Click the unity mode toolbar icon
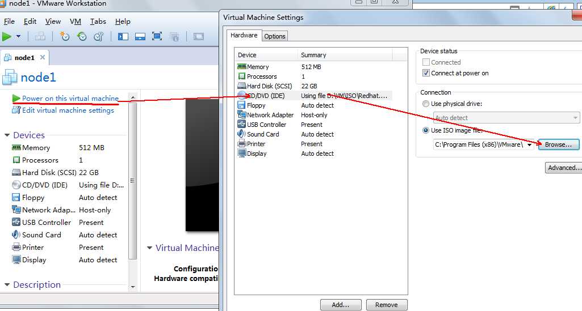582x311 pixels. pos(174,36)
